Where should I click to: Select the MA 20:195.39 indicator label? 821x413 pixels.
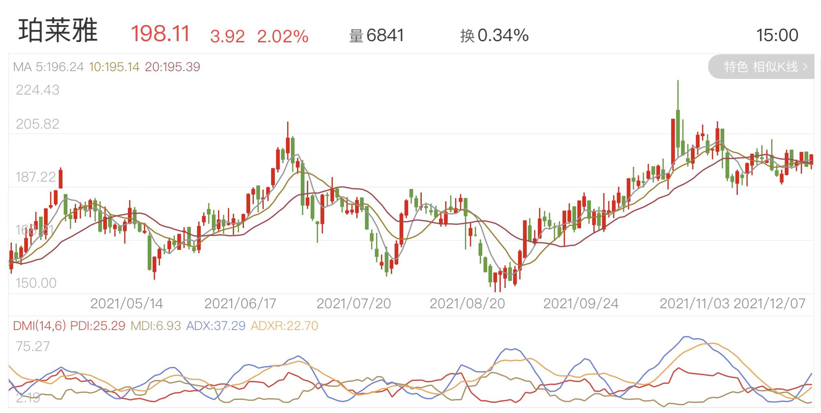172,67
